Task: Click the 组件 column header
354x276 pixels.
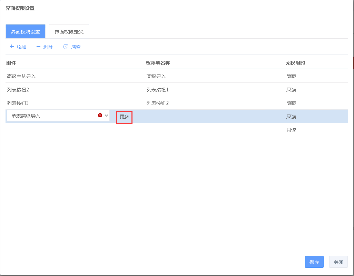Action: coord(11,63)
